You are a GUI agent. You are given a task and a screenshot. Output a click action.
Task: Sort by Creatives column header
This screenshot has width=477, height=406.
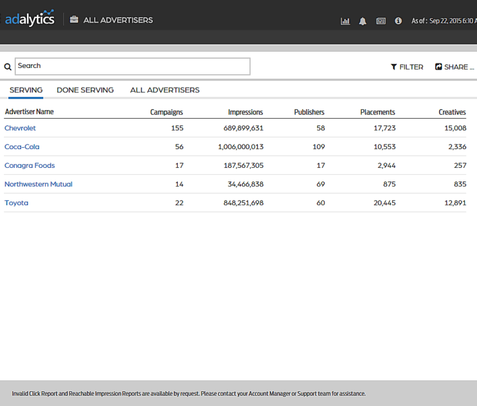452,112
